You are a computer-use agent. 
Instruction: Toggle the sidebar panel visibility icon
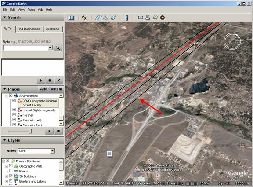point(71,18)
